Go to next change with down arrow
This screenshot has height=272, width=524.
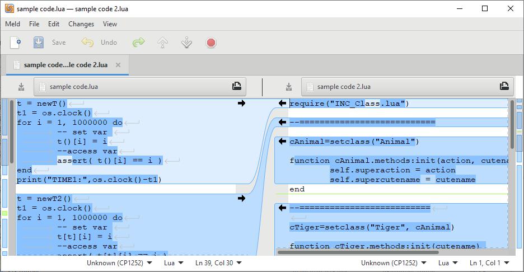[187, 43]
